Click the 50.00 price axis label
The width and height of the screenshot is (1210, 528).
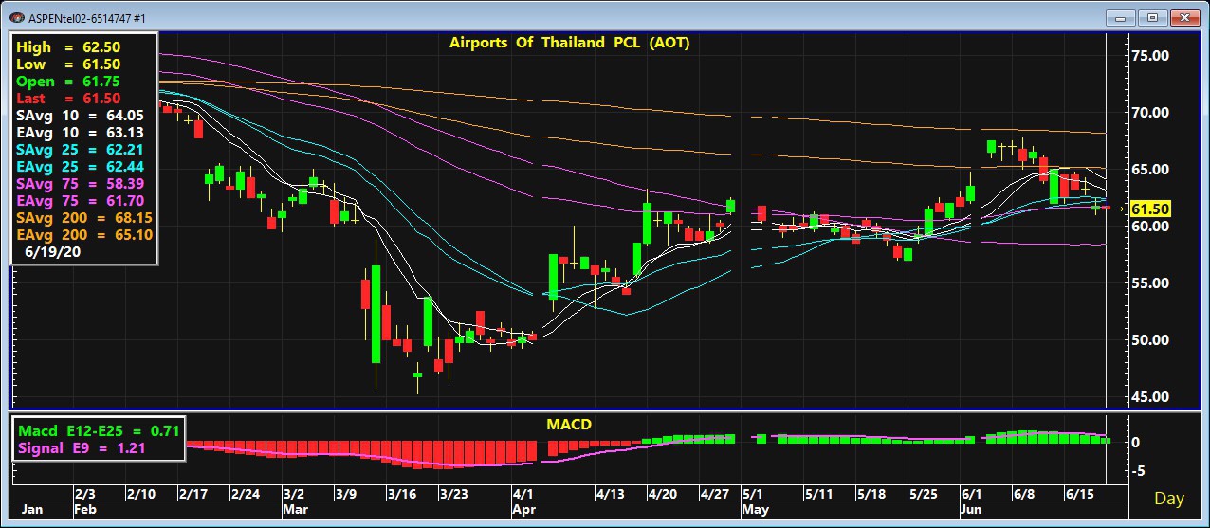[x=1149, y=340]
